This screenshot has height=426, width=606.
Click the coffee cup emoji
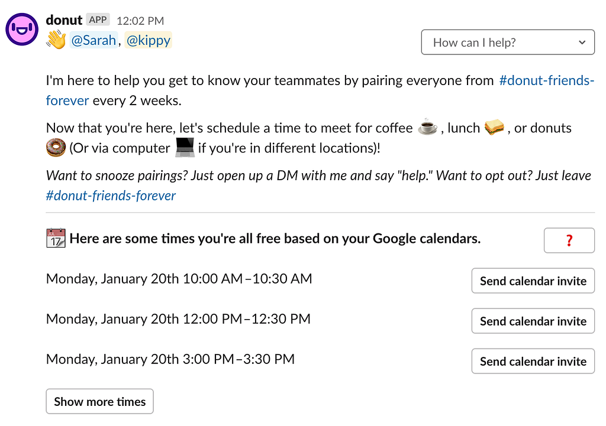point(427,127)
